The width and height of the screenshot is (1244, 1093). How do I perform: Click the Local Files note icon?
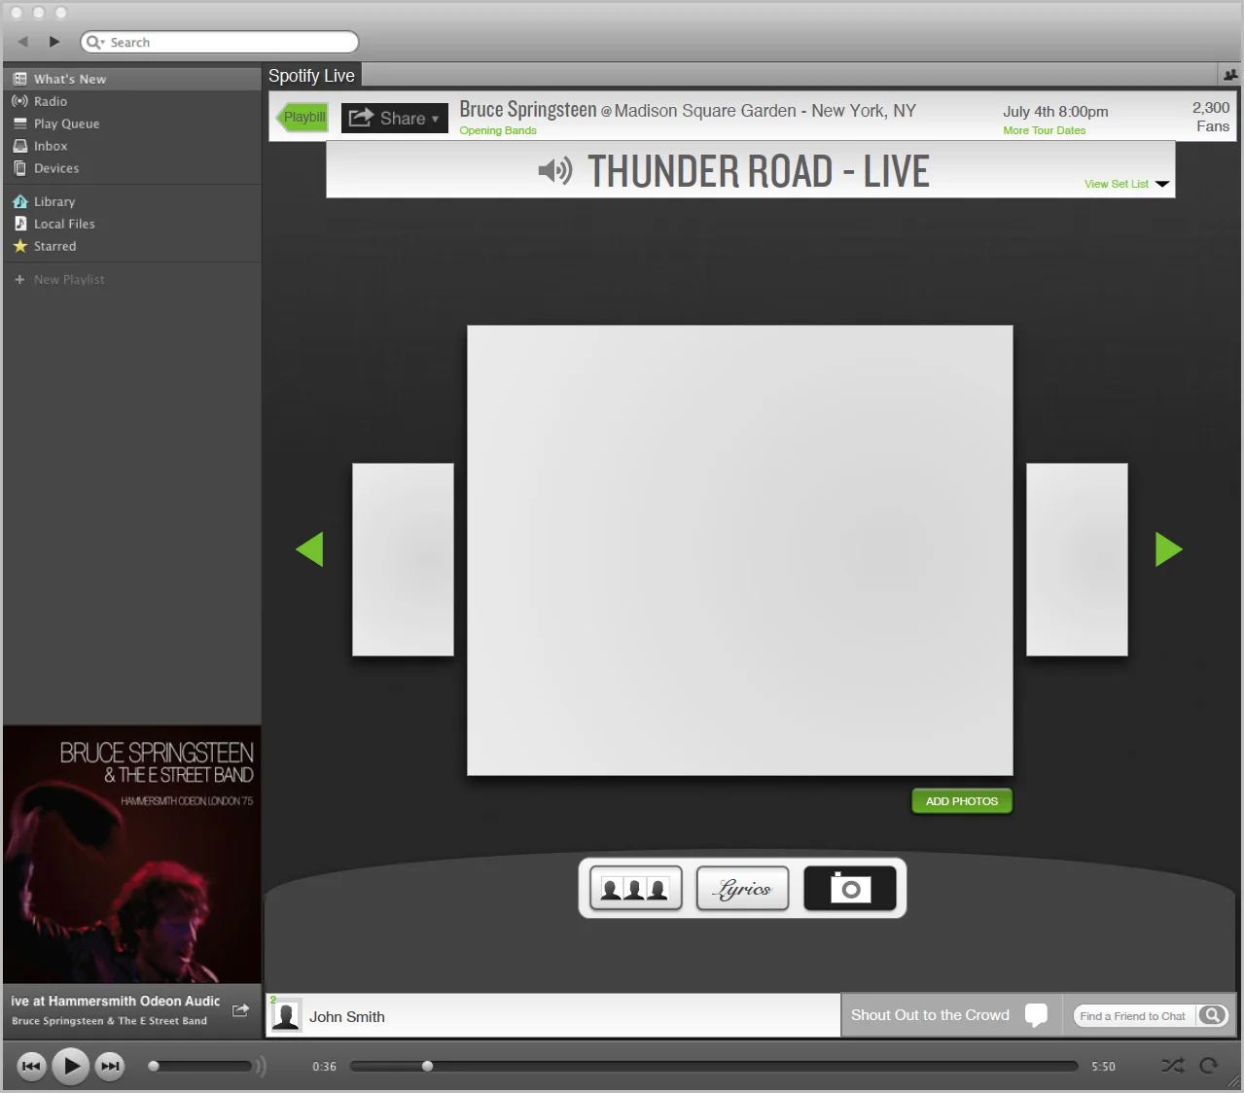coord(19,224)
